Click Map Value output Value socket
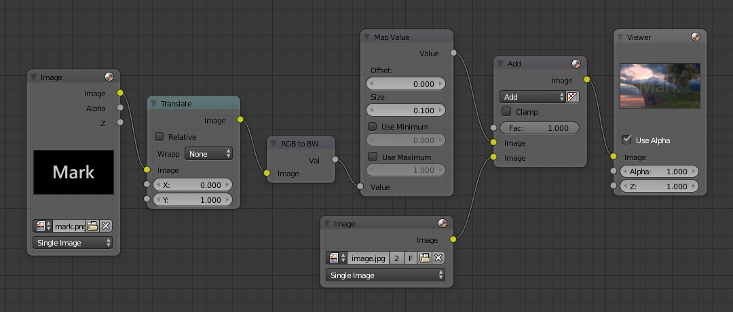Screen dimensions: 733x312 click(453, 53)
